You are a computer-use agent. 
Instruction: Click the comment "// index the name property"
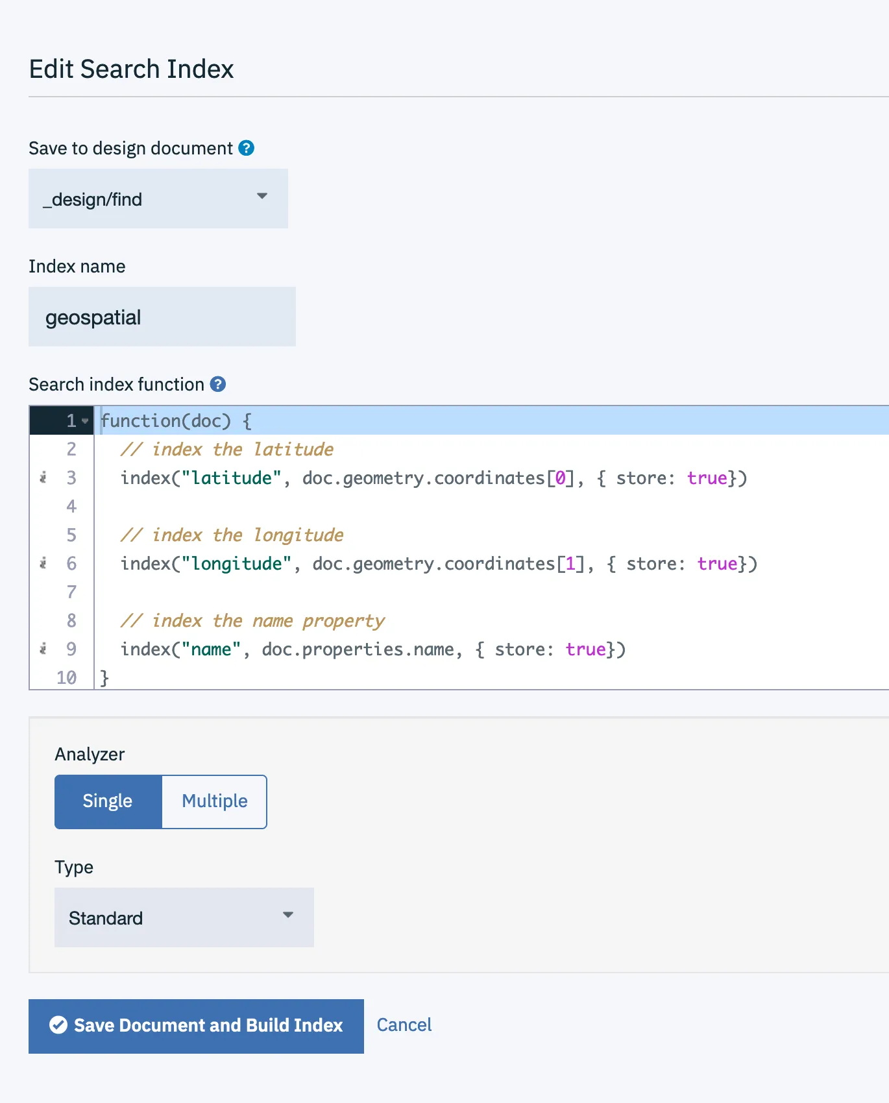pyautogui.click(x=252, y=621)
